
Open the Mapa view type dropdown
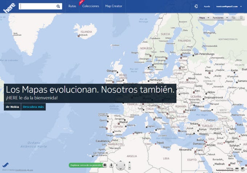point(204,18)
